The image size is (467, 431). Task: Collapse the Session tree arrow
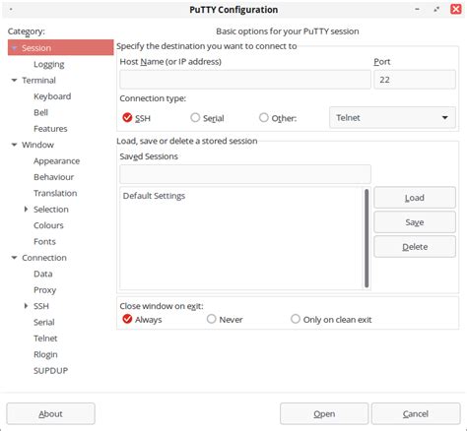[x=14, y=48]
